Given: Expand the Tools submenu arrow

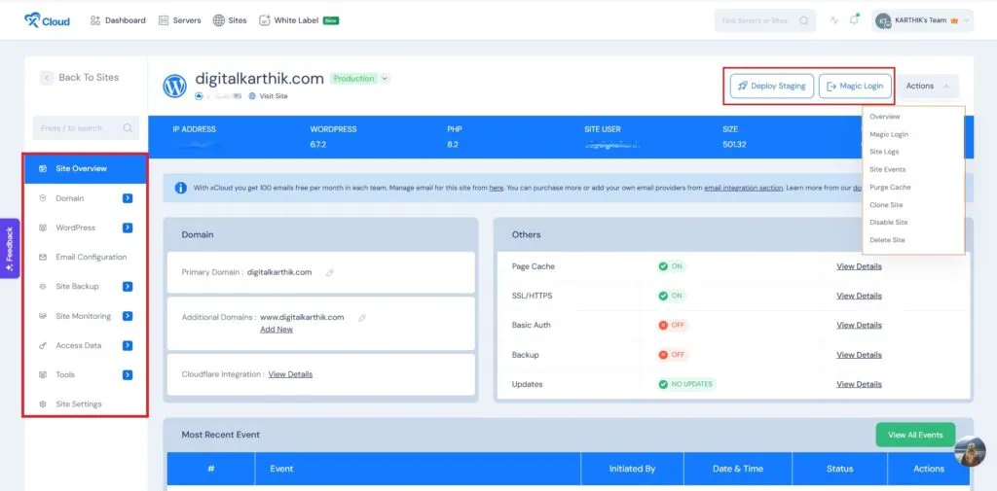Looking at the screenshot, I should (x=128, y=374).
